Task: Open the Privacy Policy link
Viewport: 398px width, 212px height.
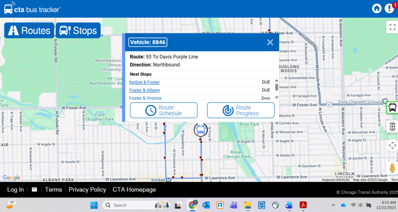Action: click(x=88, y=190)
